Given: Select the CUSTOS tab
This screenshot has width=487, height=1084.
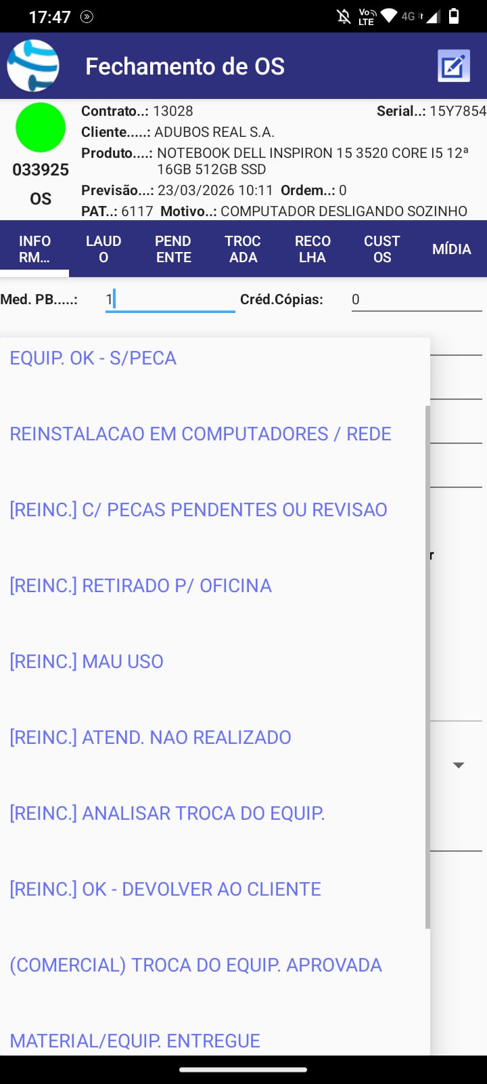Looking at the screenshot, I should (x=382, y=249).
